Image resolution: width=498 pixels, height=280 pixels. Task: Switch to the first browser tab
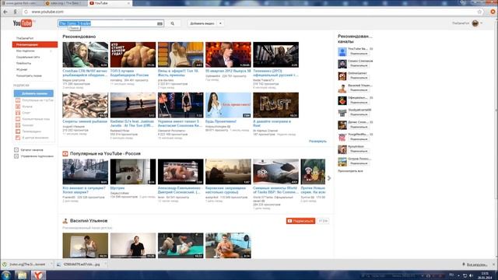point(21,3)
